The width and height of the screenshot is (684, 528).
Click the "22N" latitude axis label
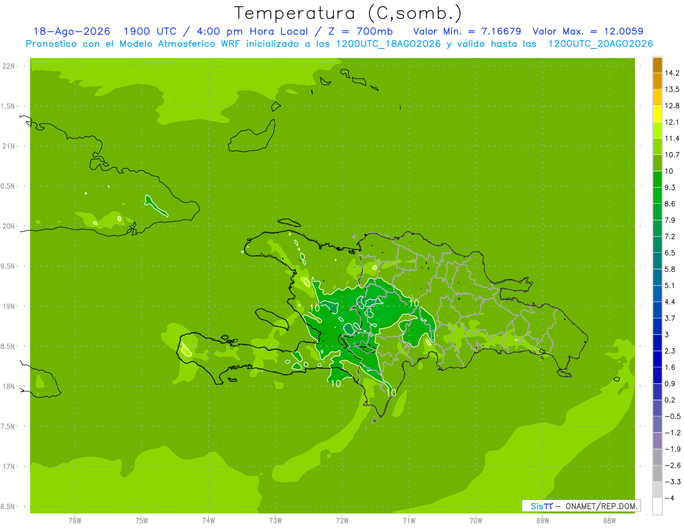[9, 66]
